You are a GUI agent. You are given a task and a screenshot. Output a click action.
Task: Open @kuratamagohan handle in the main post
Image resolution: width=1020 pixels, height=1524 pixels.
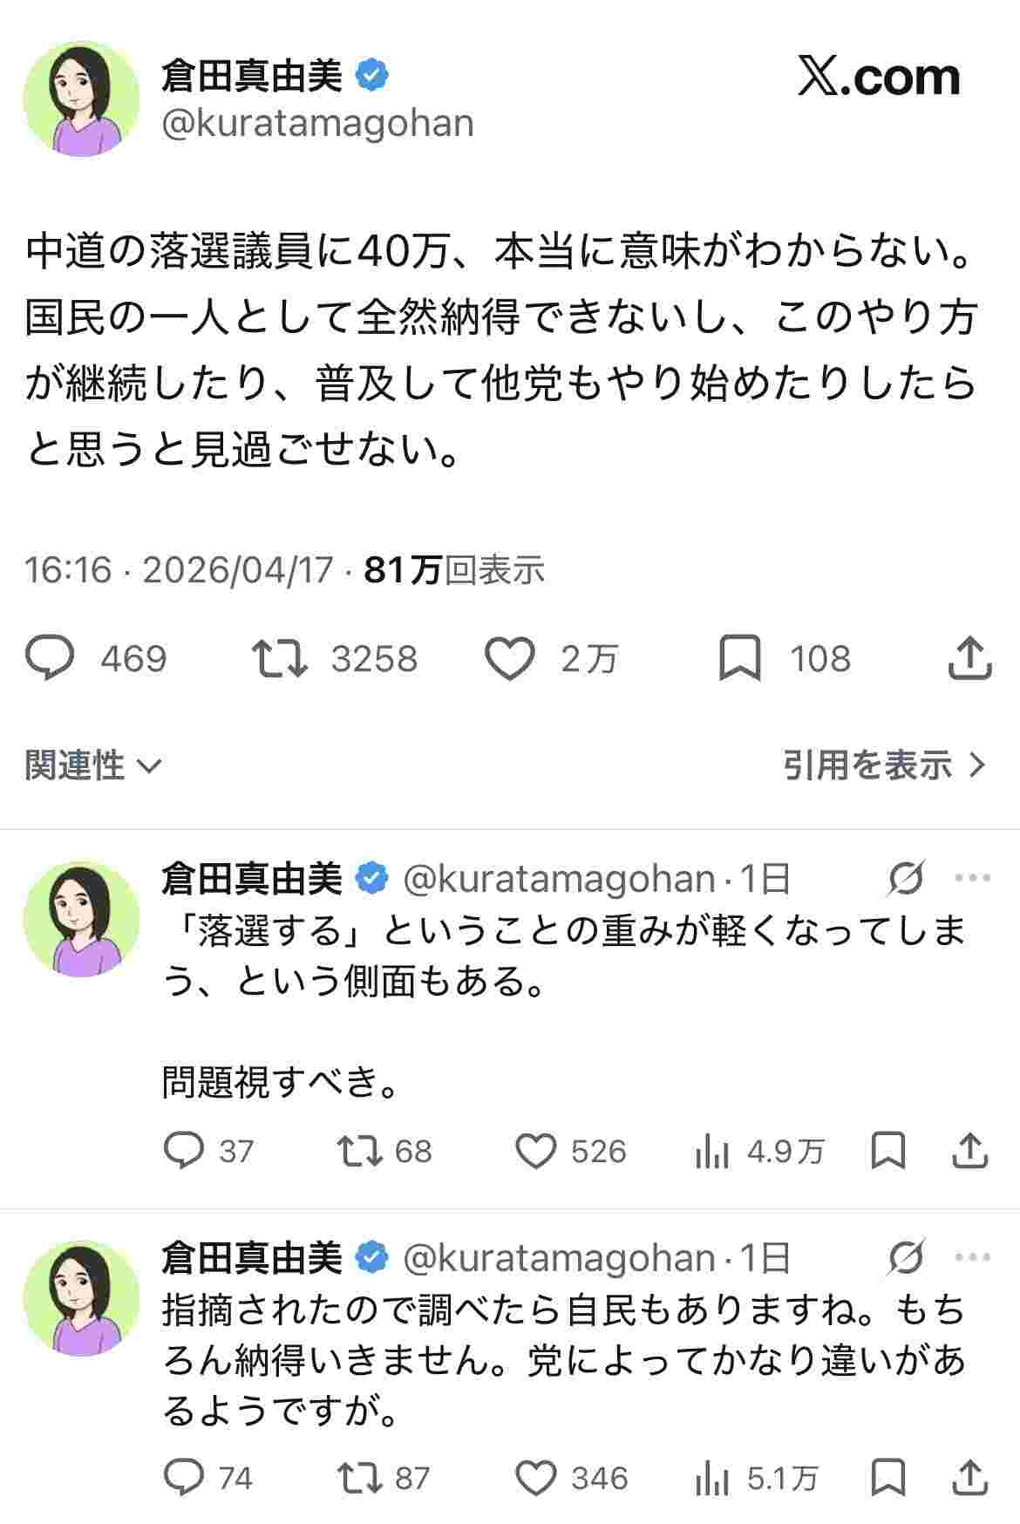(317, 124)
